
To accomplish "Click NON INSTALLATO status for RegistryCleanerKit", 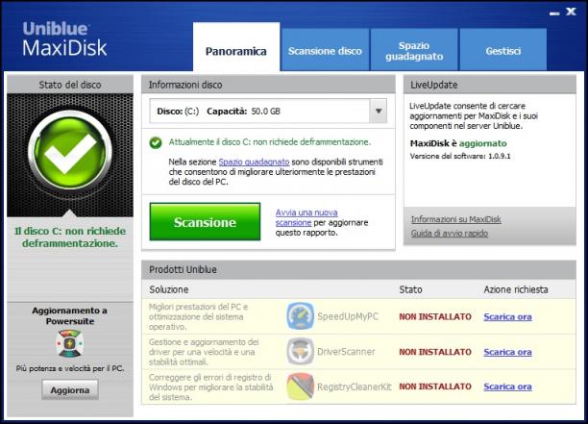I will point(435,387).
